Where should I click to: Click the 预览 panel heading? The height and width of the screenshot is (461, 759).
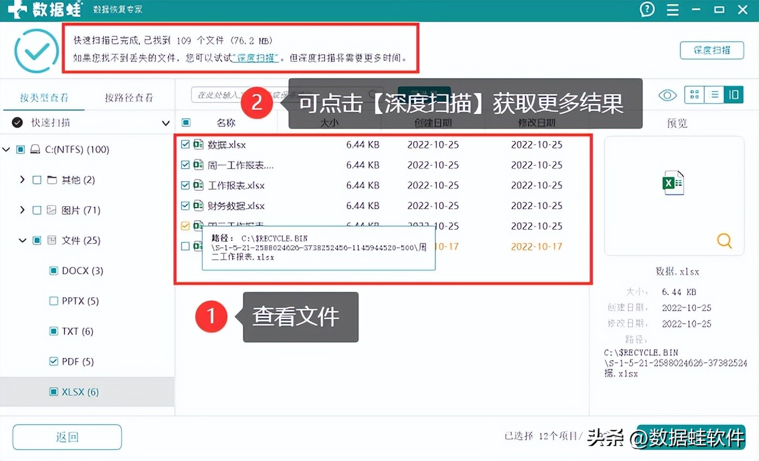pos(677,123)
